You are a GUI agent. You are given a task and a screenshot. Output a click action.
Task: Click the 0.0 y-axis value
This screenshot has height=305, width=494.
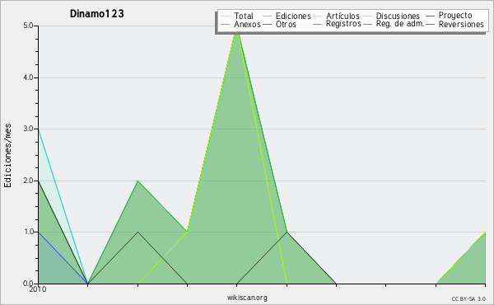tap(28, 284)
